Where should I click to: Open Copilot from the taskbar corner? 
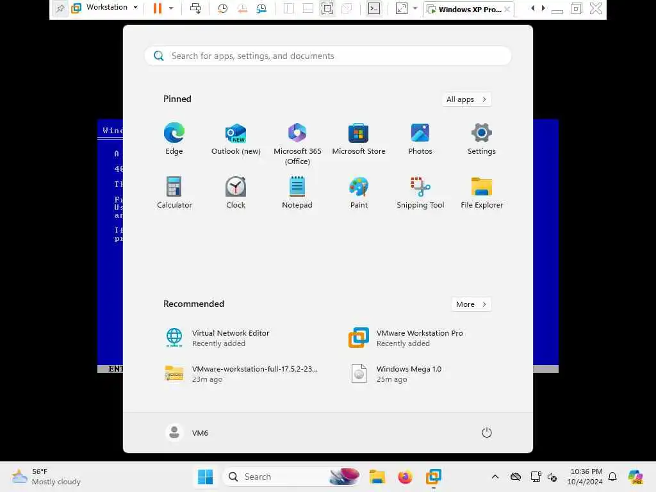coord(635,477)
